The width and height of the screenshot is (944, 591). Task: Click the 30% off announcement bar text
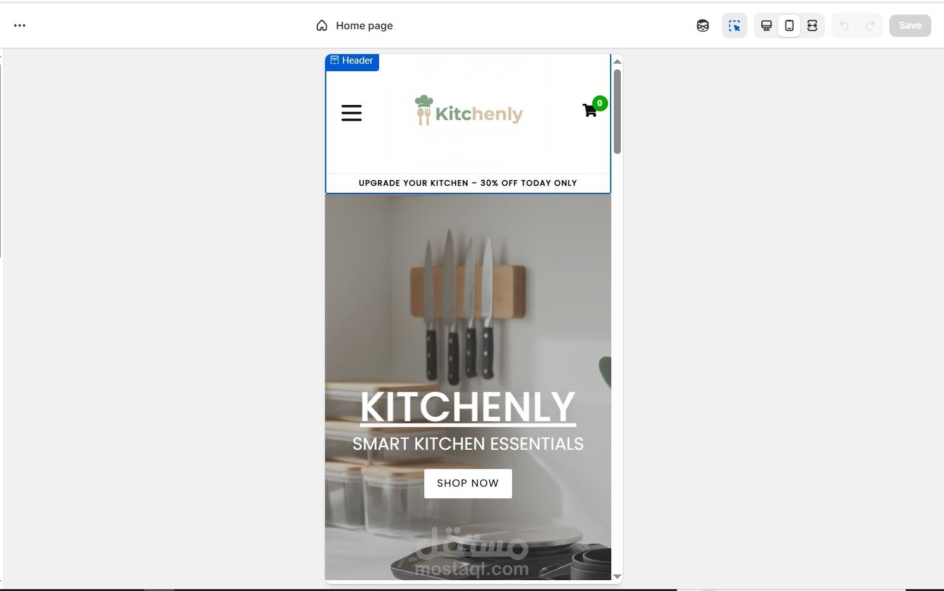click(x=468, y=183)
